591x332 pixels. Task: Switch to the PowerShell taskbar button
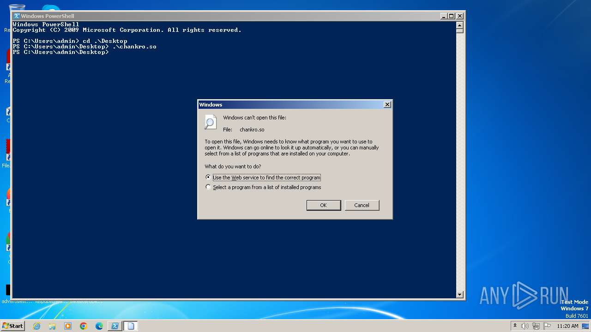tap(115, 326)
